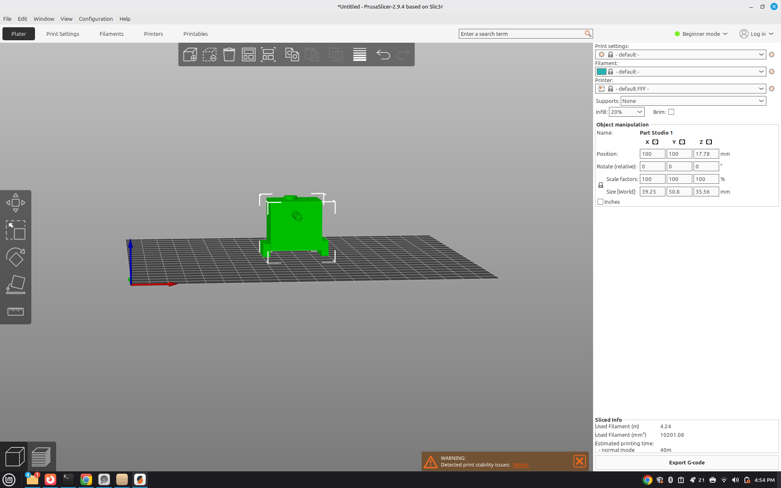This screenshot has width=781, height=488.
Task: Edit print settings preset gear icon
Action: point(772,54)
